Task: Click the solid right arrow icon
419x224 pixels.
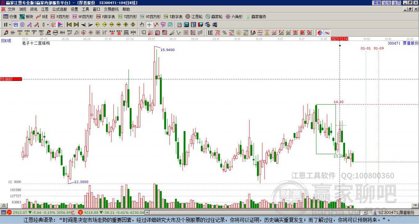Action: click(90, 25)
